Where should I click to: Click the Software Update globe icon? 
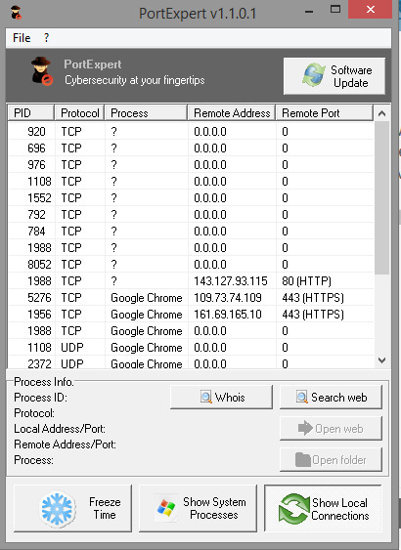pyautogui.click(x=314, y=75)
